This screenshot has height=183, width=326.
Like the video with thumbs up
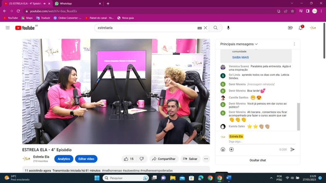pos(129,159)
